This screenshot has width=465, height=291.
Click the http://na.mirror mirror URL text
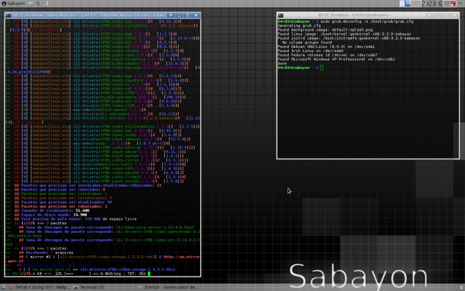182,257
